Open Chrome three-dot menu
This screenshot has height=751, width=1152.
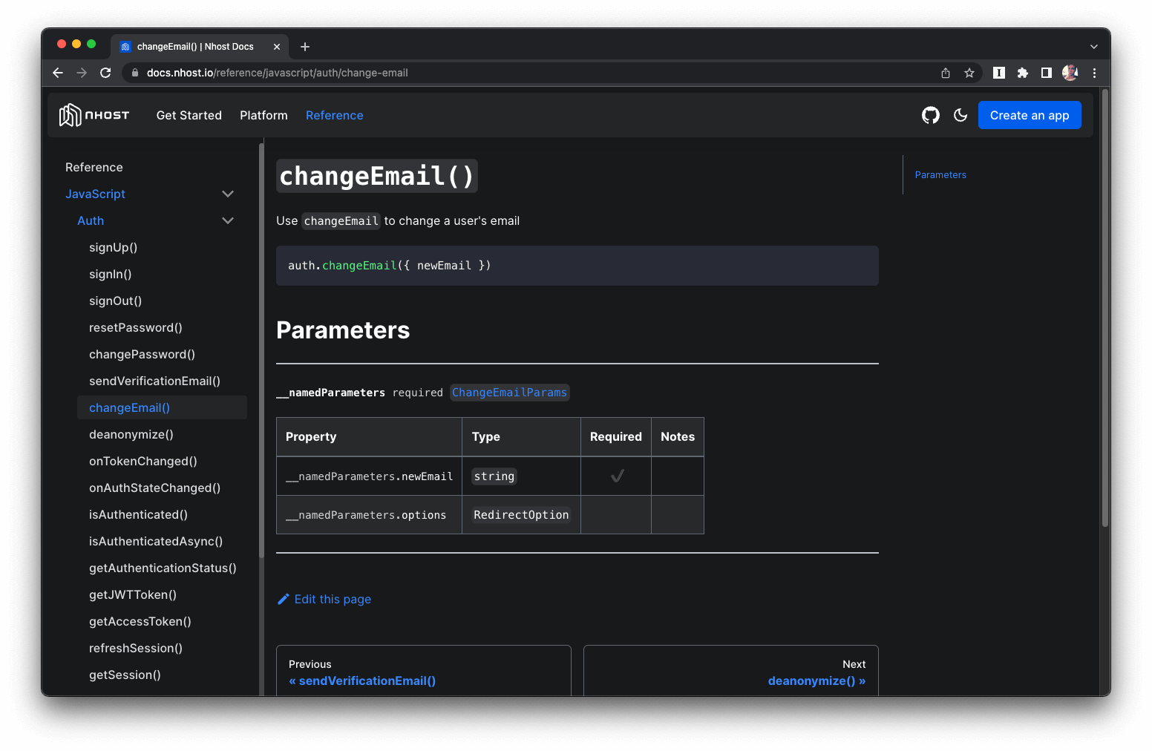[1094, 73]
